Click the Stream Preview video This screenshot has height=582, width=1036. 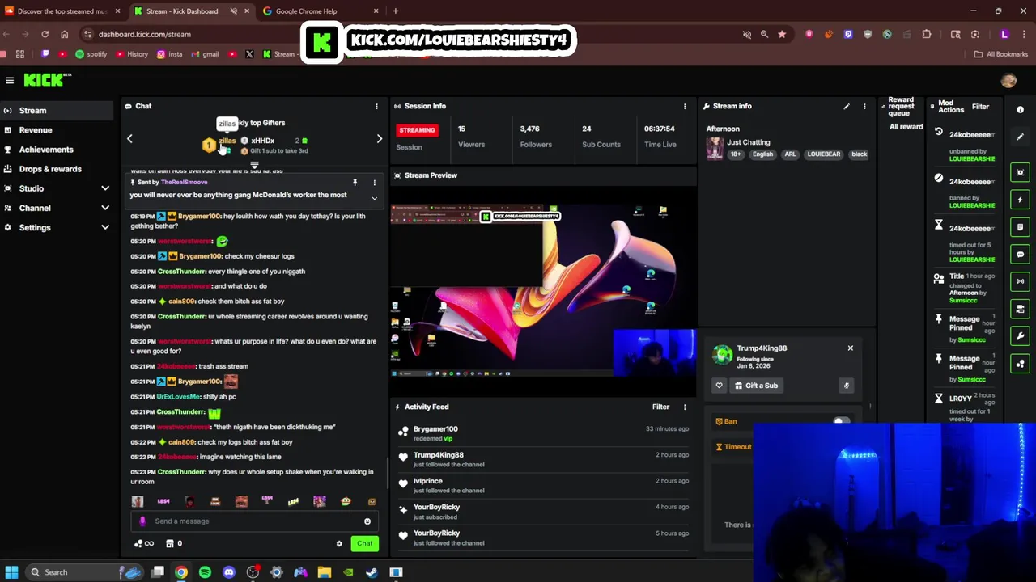(543, 291)
